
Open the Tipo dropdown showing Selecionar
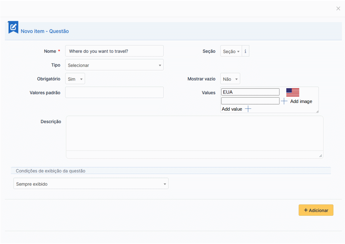tap(114, 65)
